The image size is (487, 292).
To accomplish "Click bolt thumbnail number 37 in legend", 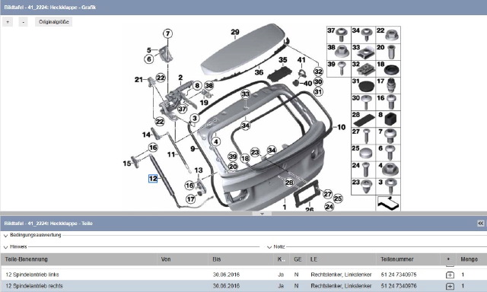I will click(339, 35).
